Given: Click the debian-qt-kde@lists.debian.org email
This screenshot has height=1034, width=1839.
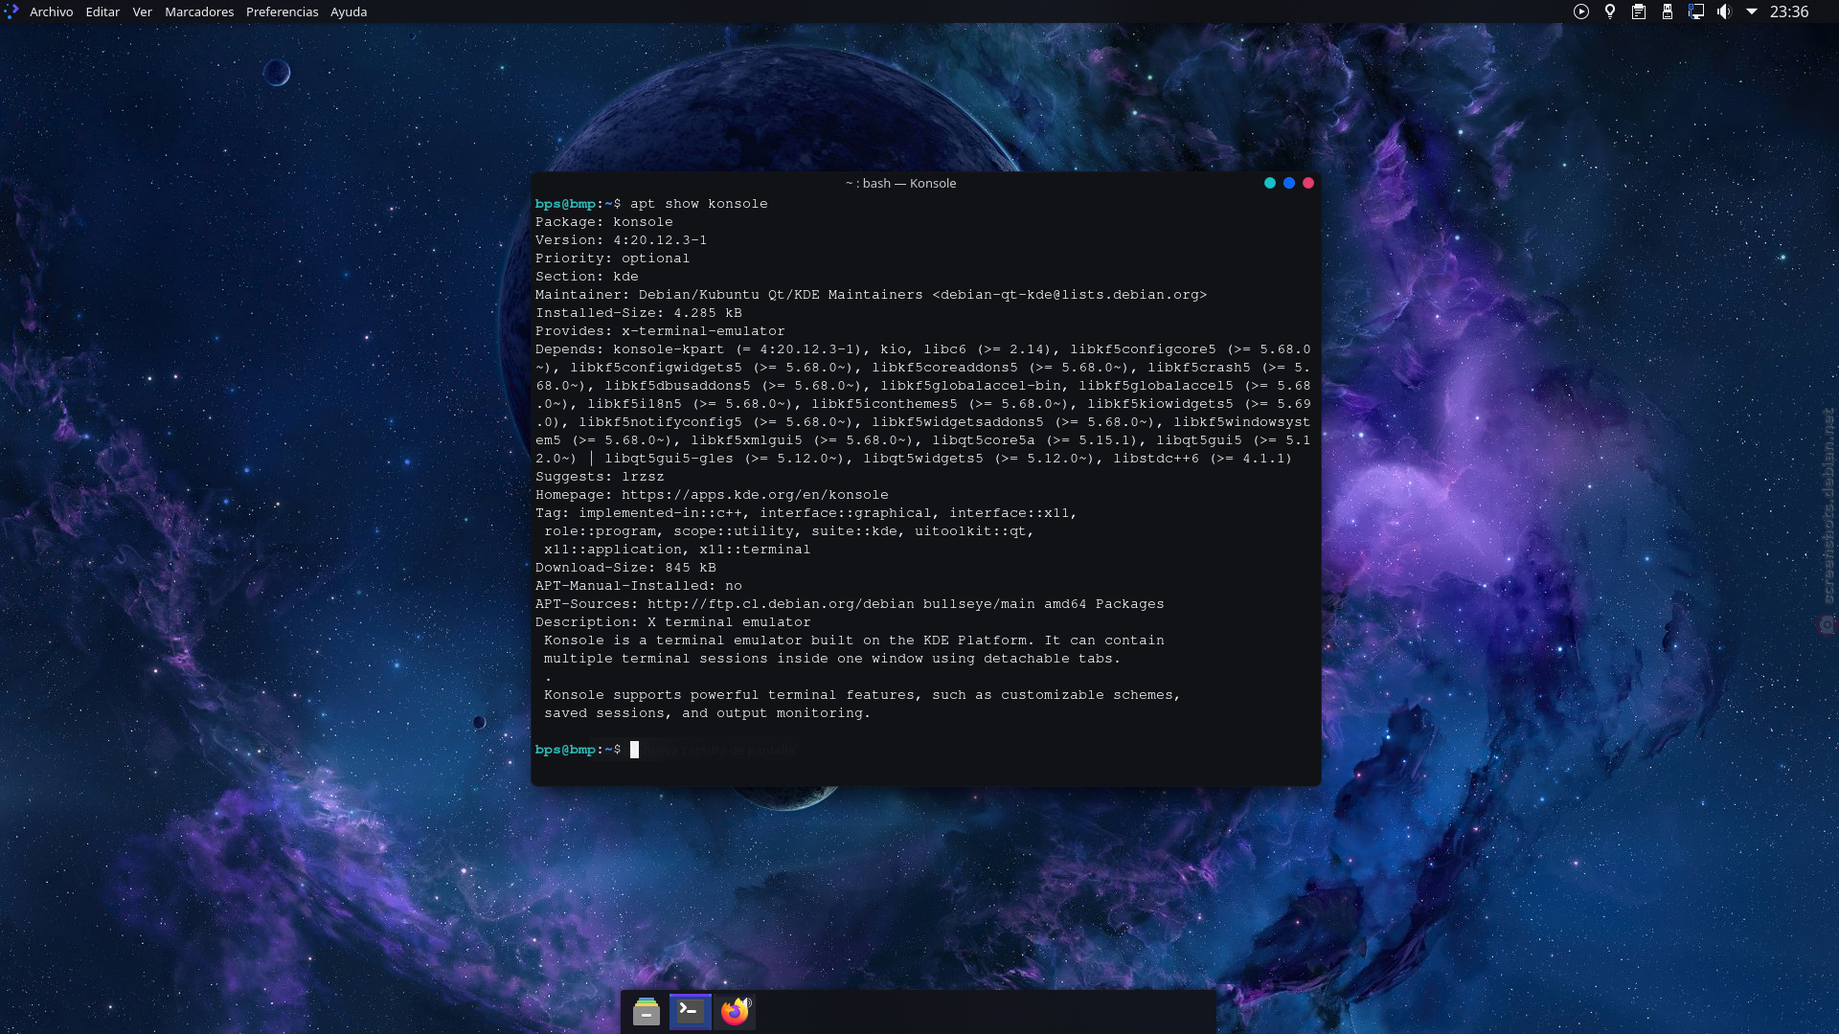Looking at the screenshot, I should tap(1069, 295).
